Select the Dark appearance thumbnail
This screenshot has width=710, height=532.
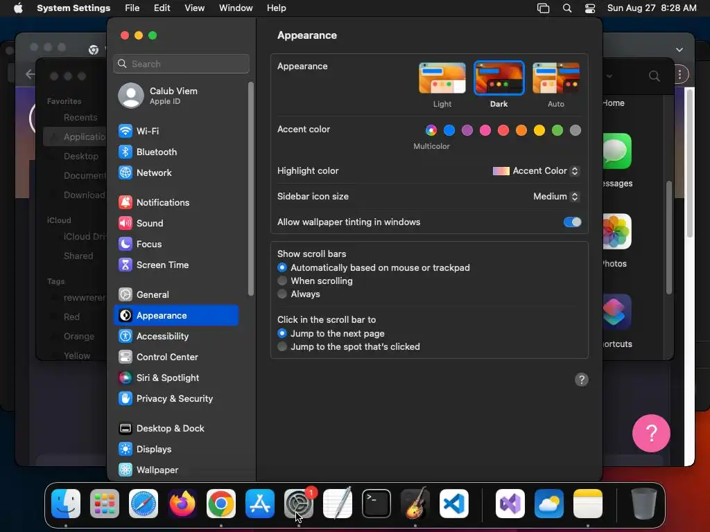click(499, 78)
